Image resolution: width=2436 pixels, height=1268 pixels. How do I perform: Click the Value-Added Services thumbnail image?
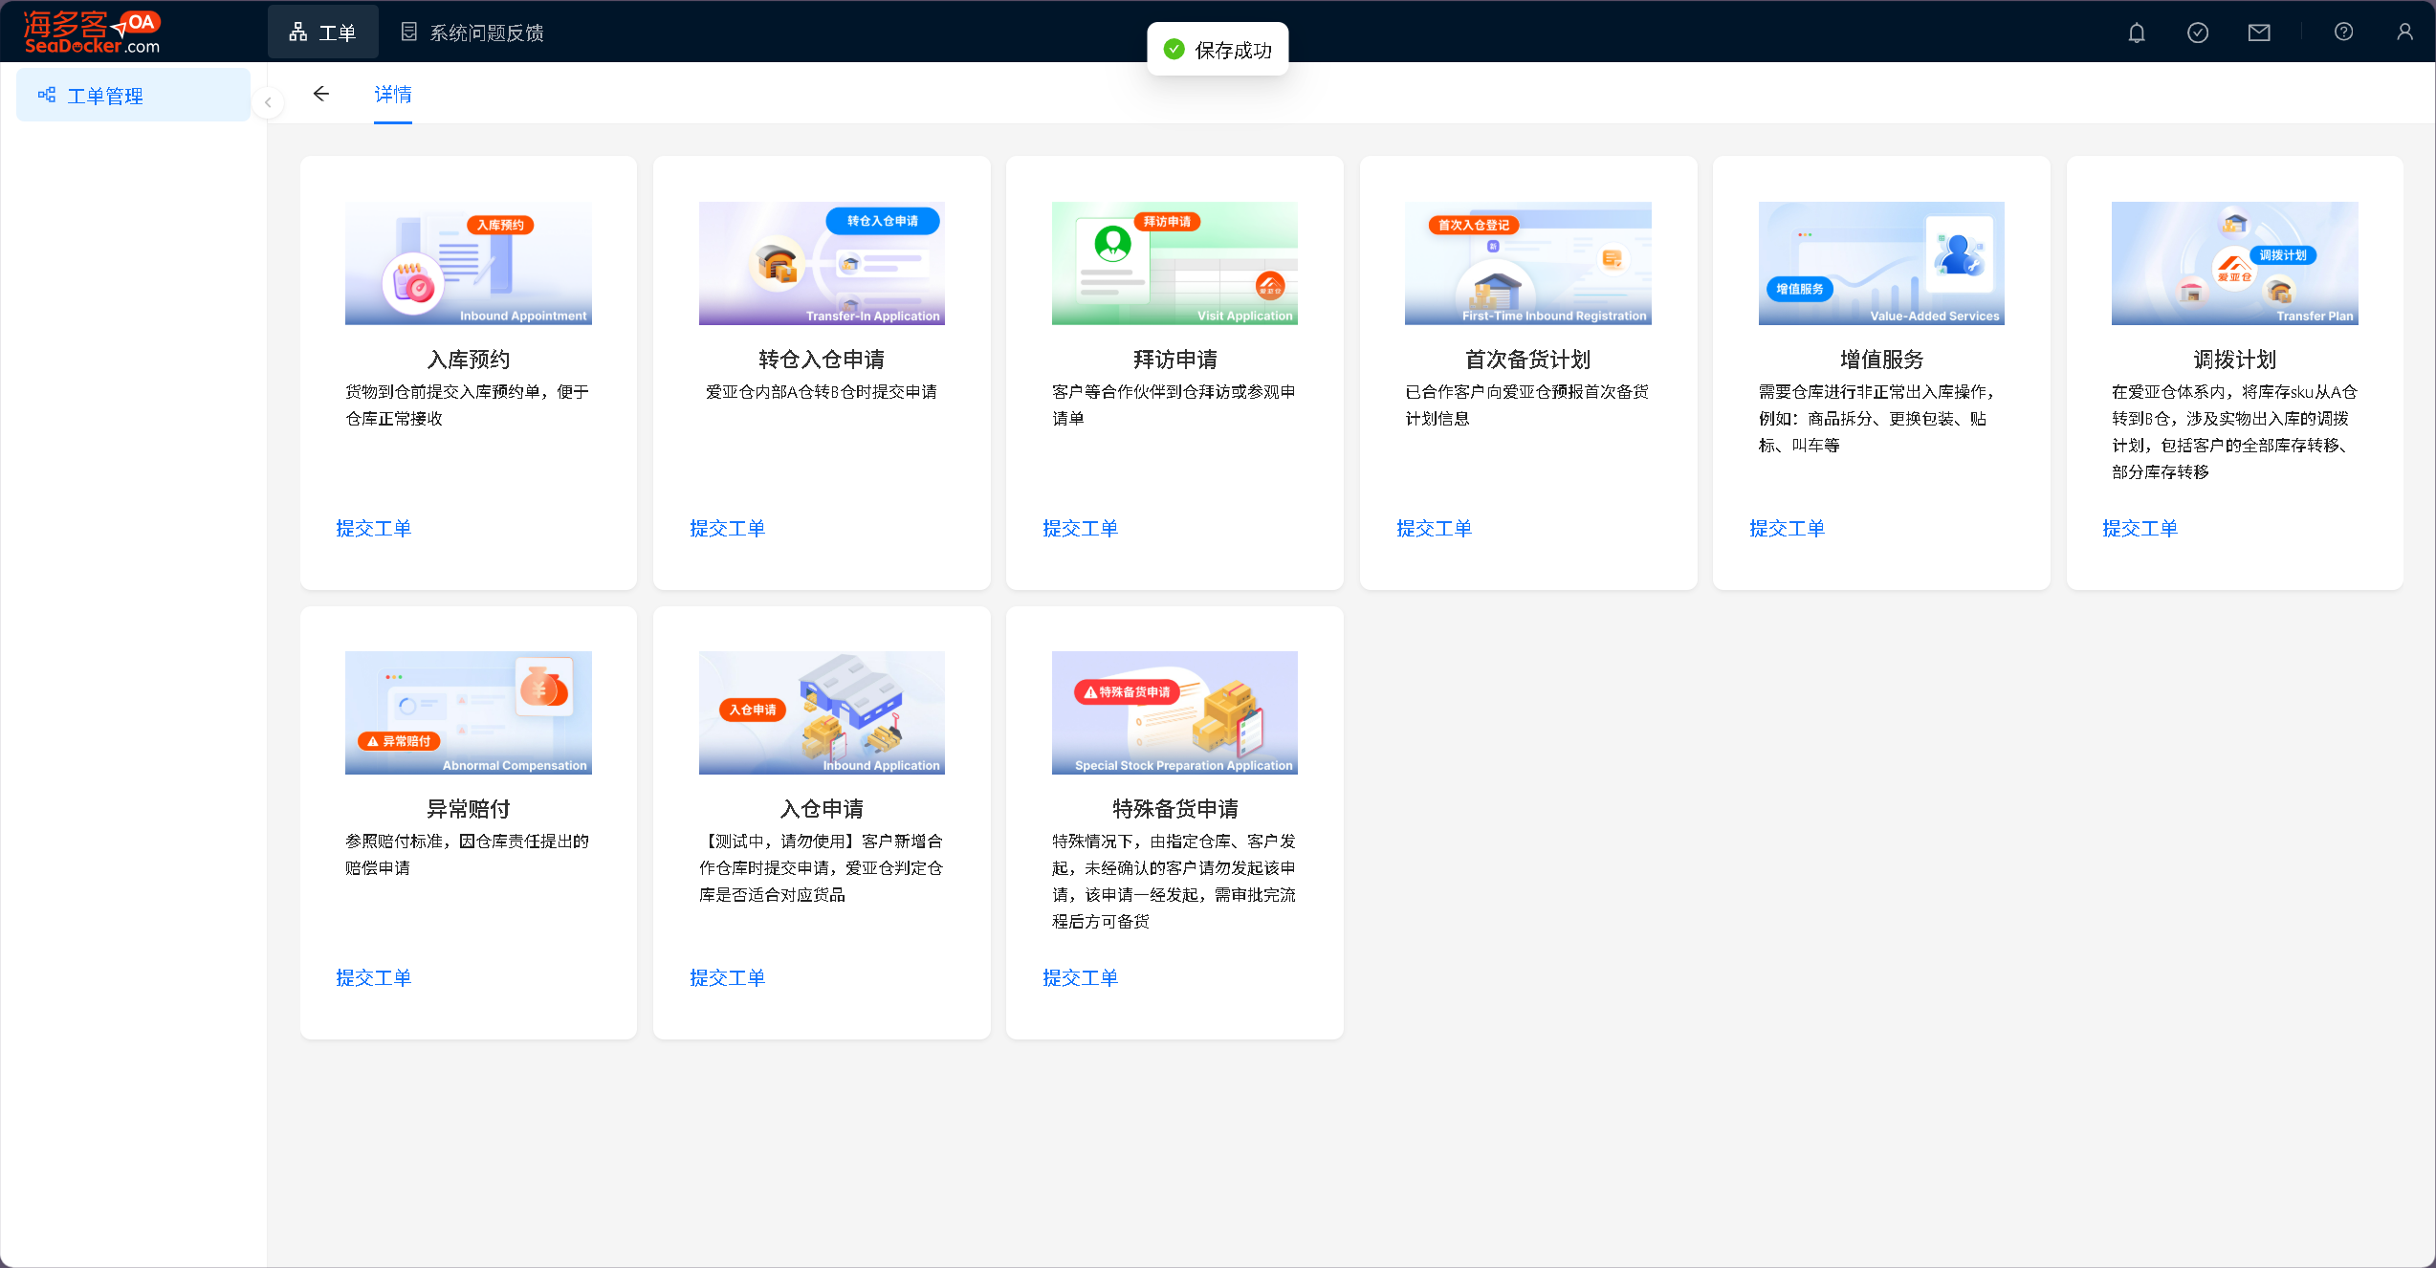coord(1880,263)
